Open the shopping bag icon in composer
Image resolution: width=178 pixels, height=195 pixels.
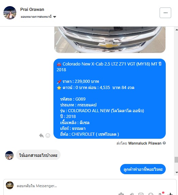click(x=121, y=194)
